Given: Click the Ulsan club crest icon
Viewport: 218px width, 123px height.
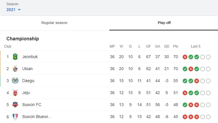Looking at the screenshot, I should point(15,69).
